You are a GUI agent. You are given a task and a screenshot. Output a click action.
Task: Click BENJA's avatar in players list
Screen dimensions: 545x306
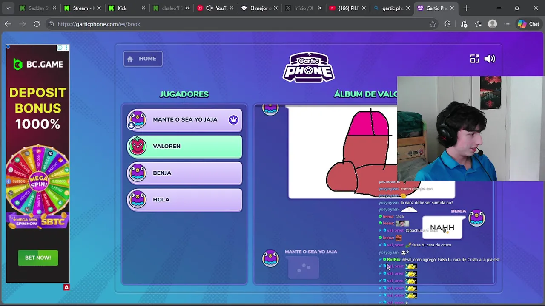[x=138, y=173]
